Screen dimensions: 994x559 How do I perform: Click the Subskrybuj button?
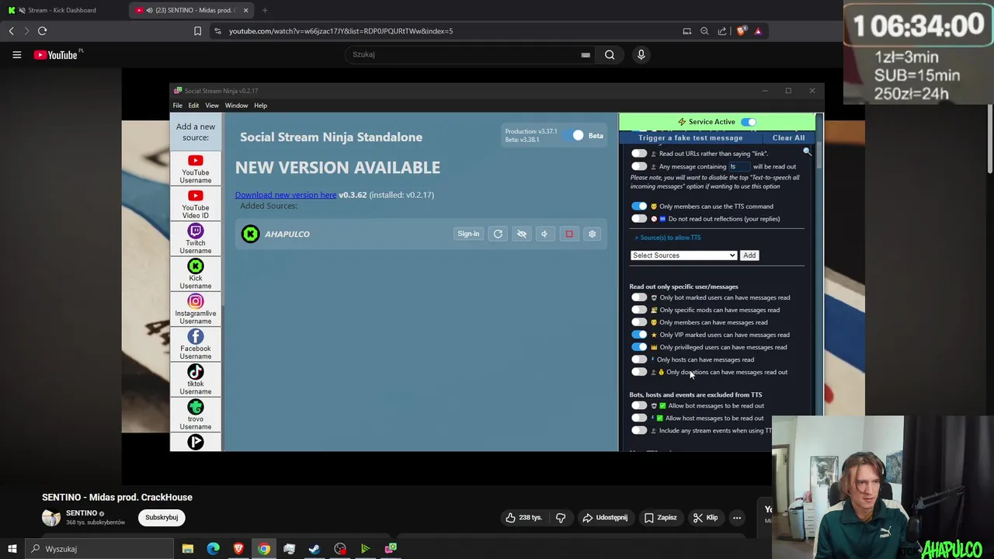162,517
